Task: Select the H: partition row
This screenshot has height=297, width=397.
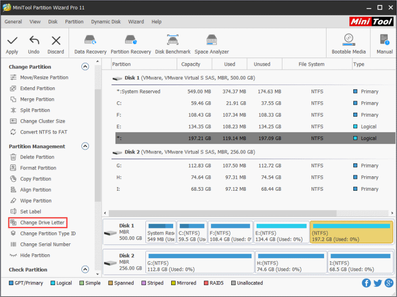Action: pos(255,177)
